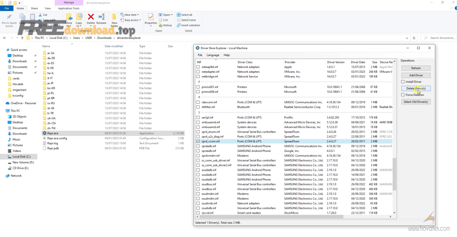This screenshot has width=457, height=237.
Task: Check the szccid.inf driver checkbox
Action: click(x=198, y=213)
